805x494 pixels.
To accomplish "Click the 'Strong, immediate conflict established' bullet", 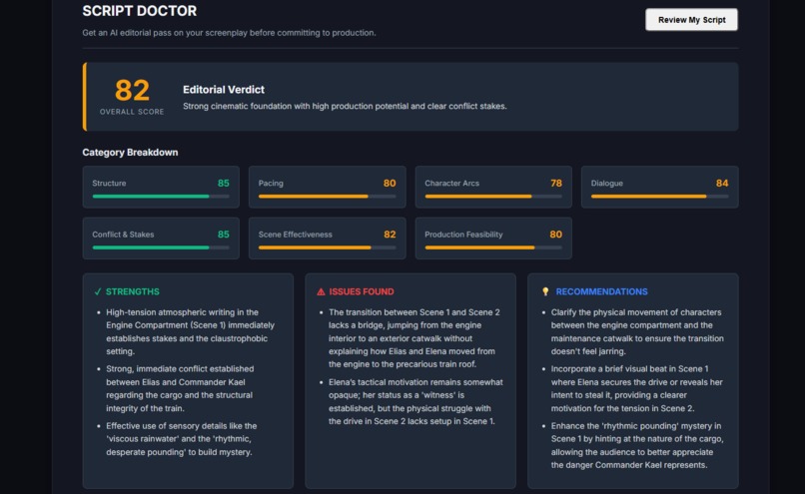I will coord(180,388).
